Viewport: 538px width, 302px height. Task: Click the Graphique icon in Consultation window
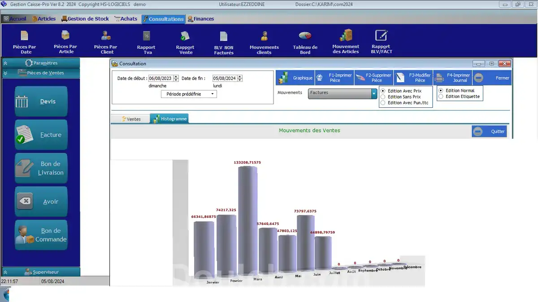(x=295, y=77)
